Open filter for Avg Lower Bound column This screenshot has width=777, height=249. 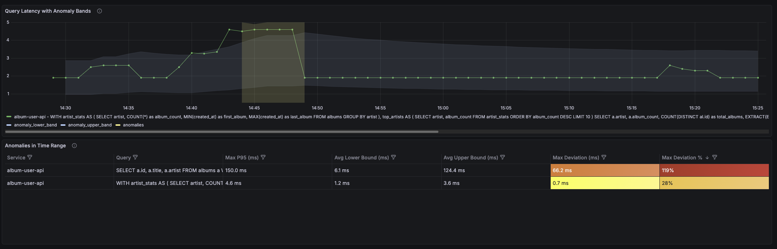393,157
